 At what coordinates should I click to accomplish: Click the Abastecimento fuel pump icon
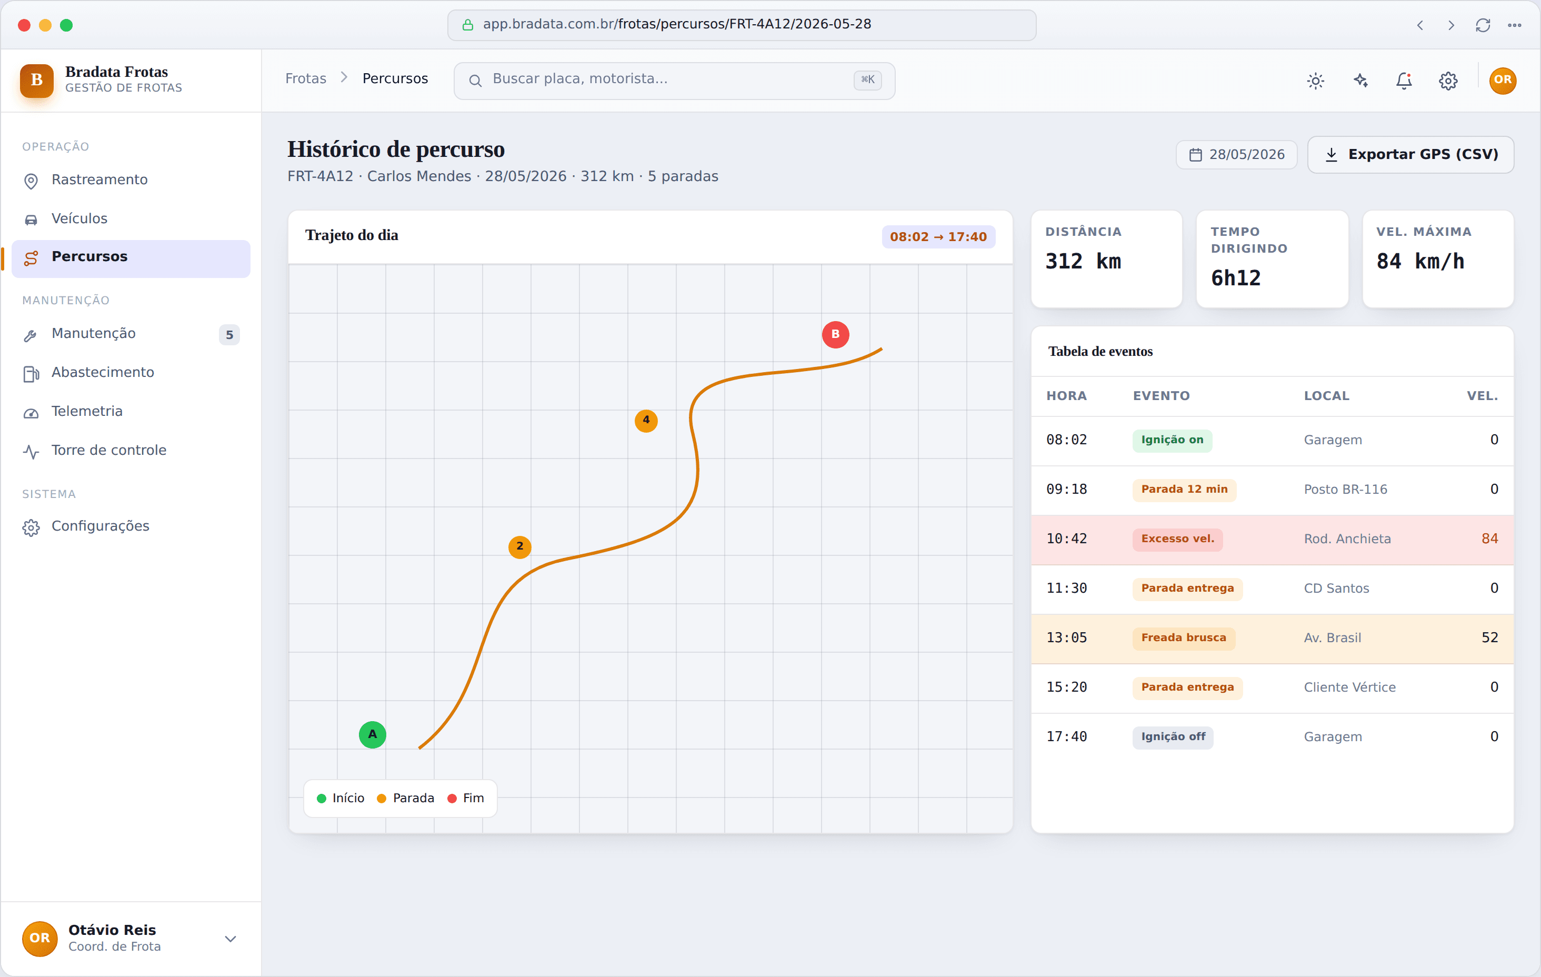(x=31, y=375)
